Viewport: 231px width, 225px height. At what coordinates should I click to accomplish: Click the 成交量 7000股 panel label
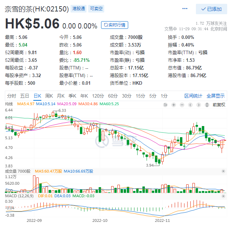tap(18, 171)
